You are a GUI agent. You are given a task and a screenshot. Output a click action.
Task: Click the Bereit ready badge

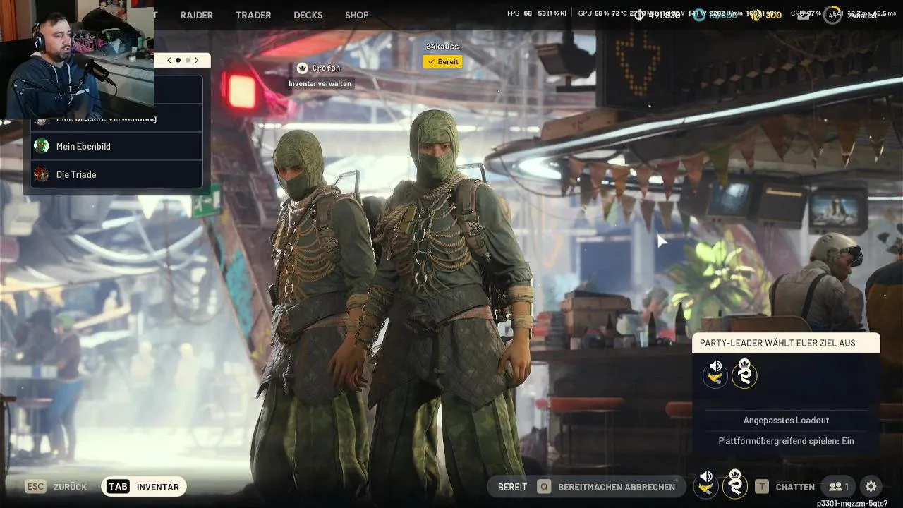click(x=442, y=62)
